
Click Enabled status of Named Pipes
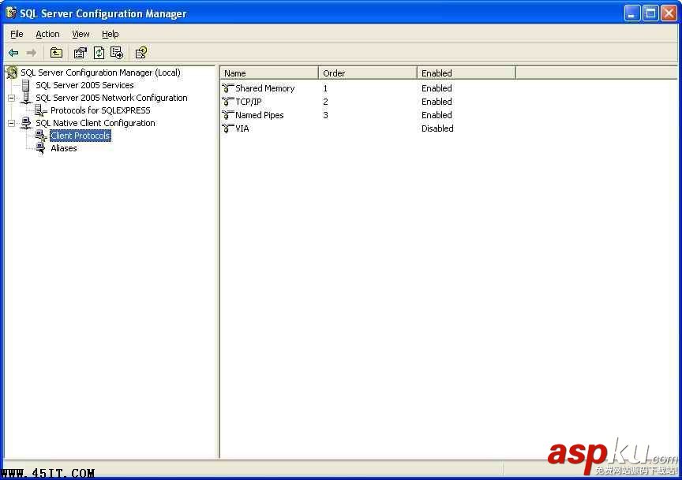tap(437, 115)
